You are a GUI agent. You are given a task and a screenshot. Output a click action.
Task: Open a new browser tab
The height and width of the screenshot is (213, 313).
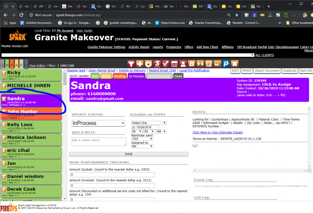tap(269, 6)
